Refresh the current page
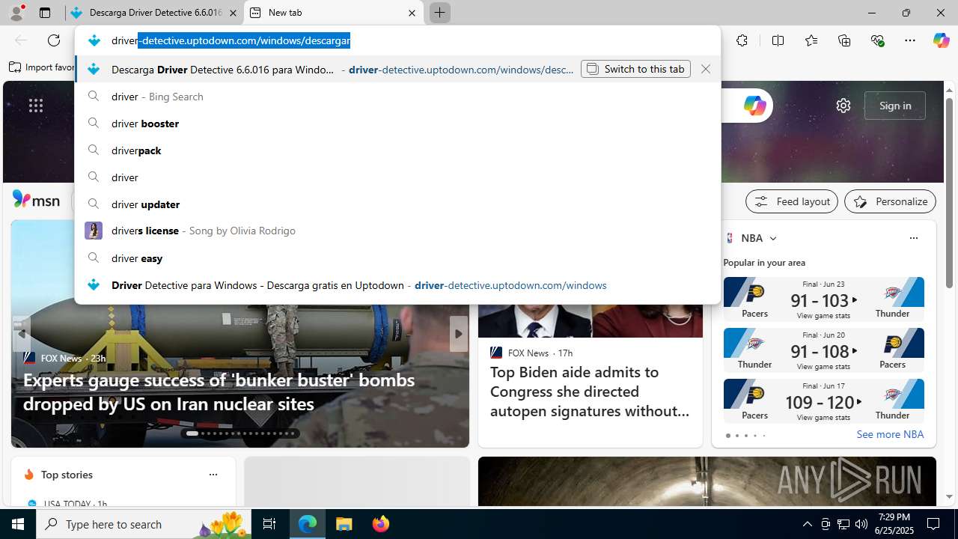 [54, 40]
